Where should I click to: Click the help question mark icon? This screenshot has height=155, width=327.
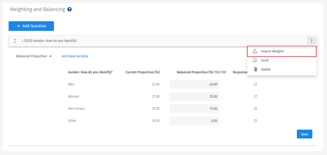point(69,9)
